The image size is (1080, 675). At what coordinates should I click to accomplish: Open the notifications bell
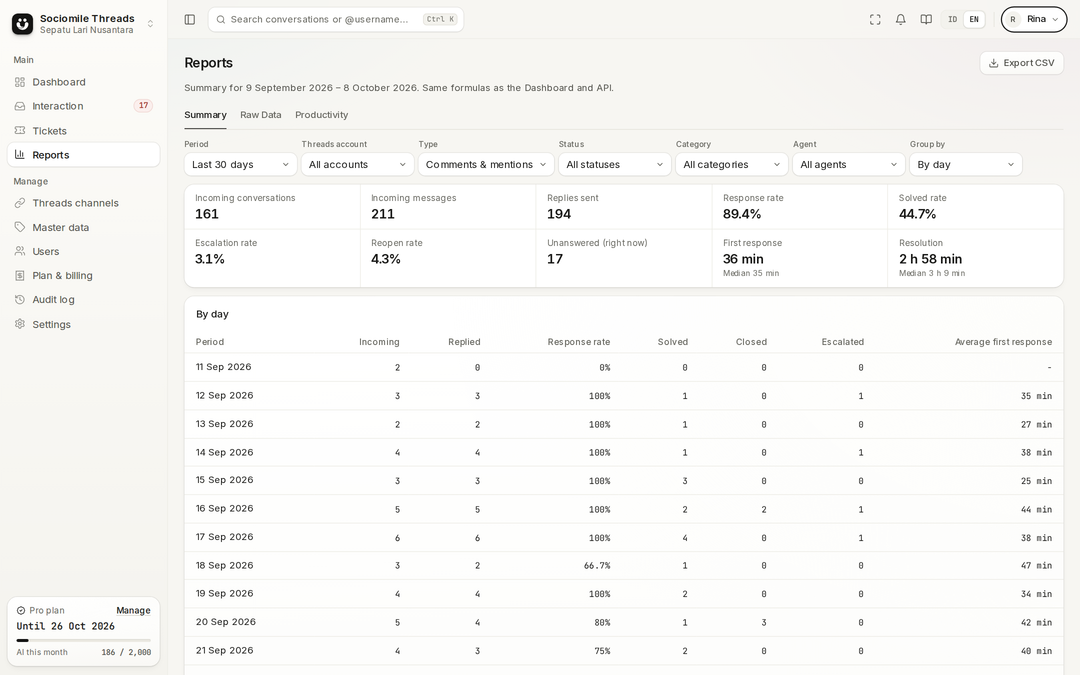coord(900,19)
